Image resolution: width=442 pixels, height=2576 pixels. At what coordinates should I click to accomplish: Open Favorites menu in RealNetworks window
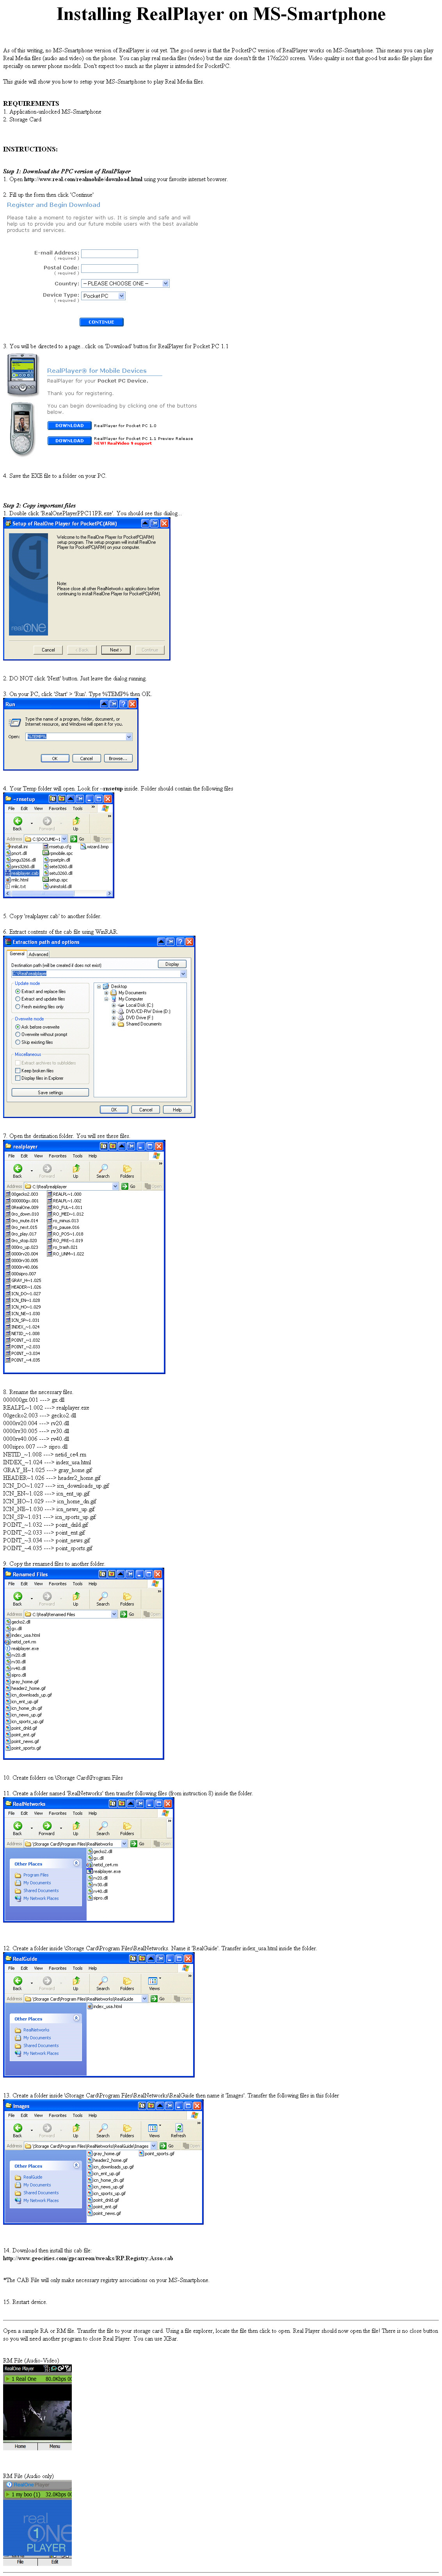click(58, 1812)
